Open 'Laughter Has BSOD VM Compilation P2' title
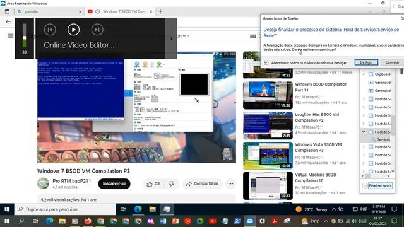This screenshot has width=404, height=227. coord(317,117)
